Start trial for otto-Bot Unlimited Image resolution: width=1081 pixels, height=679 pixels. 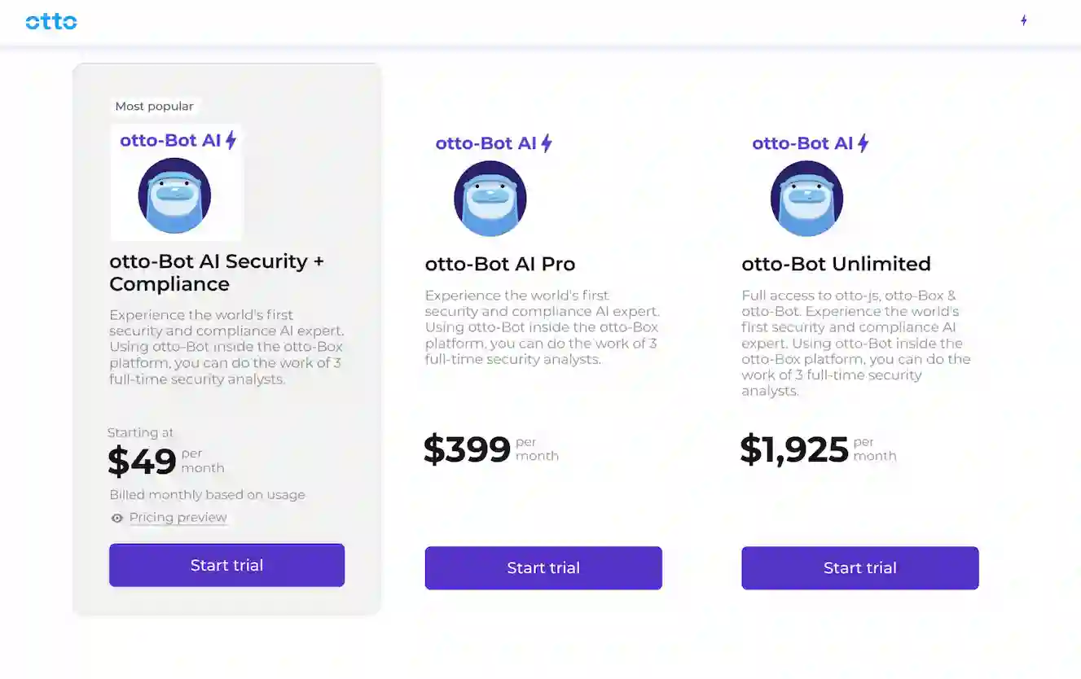(x=859, y=567)
